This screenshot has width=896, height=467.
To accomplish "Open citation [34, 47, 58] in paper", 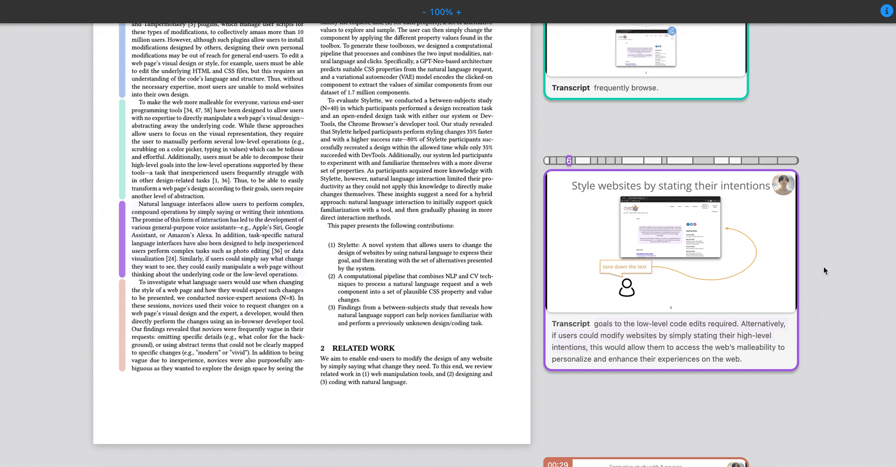I will point(198,110).
